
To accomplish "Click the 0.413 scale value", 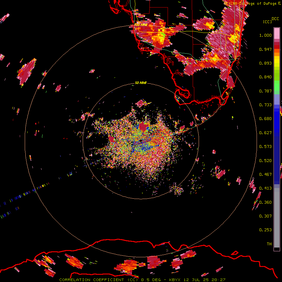I will click(x=265, y=188).
